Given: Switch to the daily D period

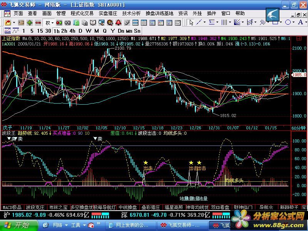Looking at the screenshot, I should pos(80,31).
